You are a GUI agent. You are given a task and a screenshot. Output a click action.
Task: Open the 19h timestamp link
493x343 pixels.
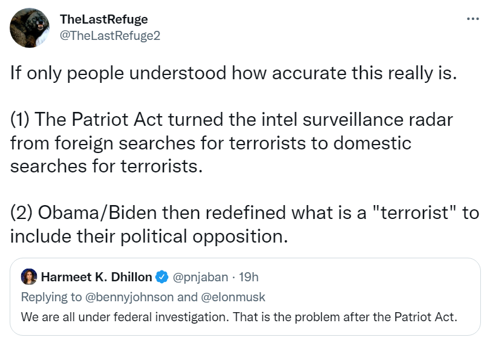249,277
